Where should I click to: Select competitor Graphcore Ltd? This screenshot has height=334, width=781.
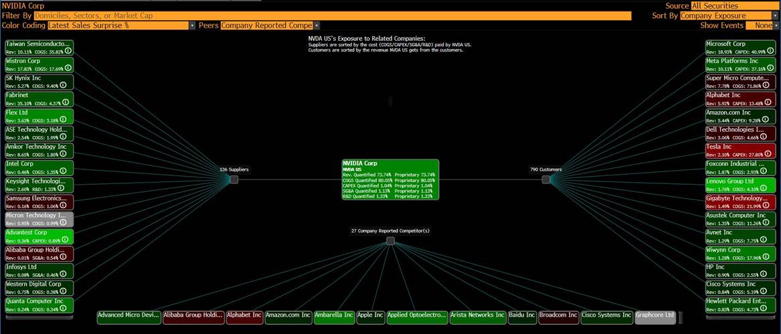656,317
